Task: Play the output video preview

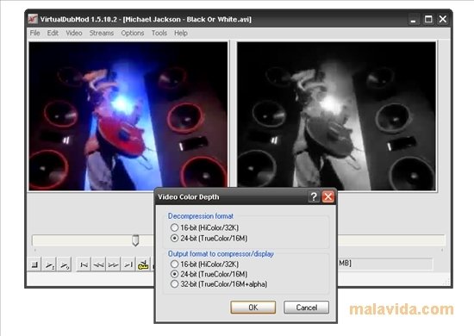Action: point(65,265)
